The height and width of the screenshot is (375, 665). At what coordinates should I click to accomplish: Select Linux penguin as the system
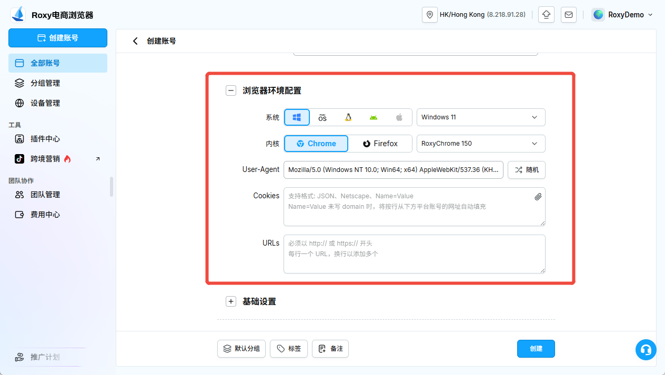pos(348,117)
